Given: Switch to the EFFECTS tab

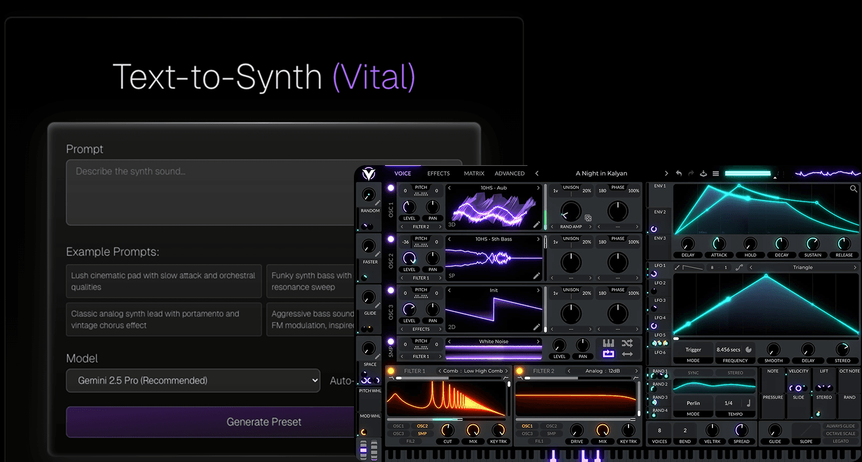Looking at the screenshot, I should coord(439,173).
